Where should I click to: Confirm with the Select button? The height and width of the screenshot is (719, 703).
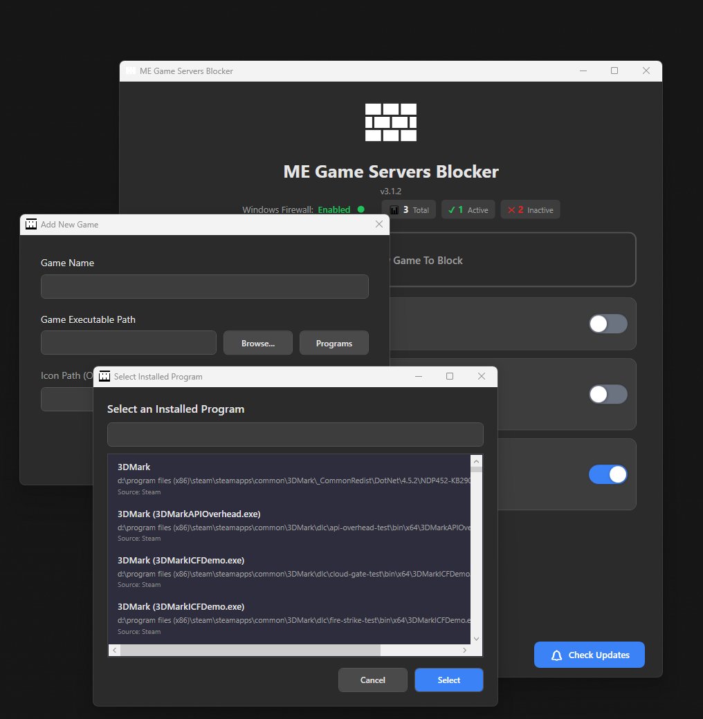449,680
